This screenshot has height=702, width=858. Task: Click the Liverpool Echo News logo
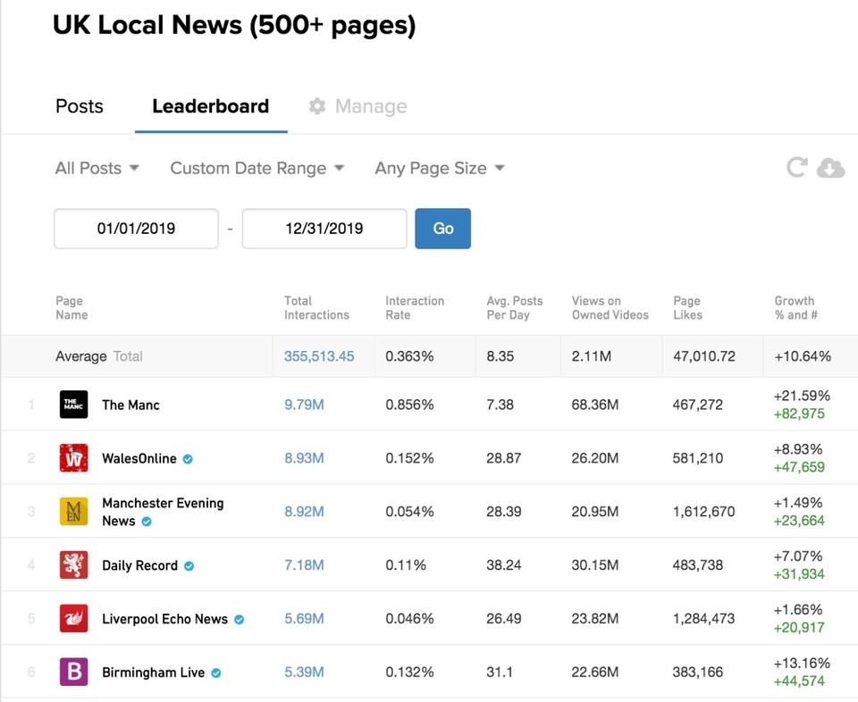[73, 618]
